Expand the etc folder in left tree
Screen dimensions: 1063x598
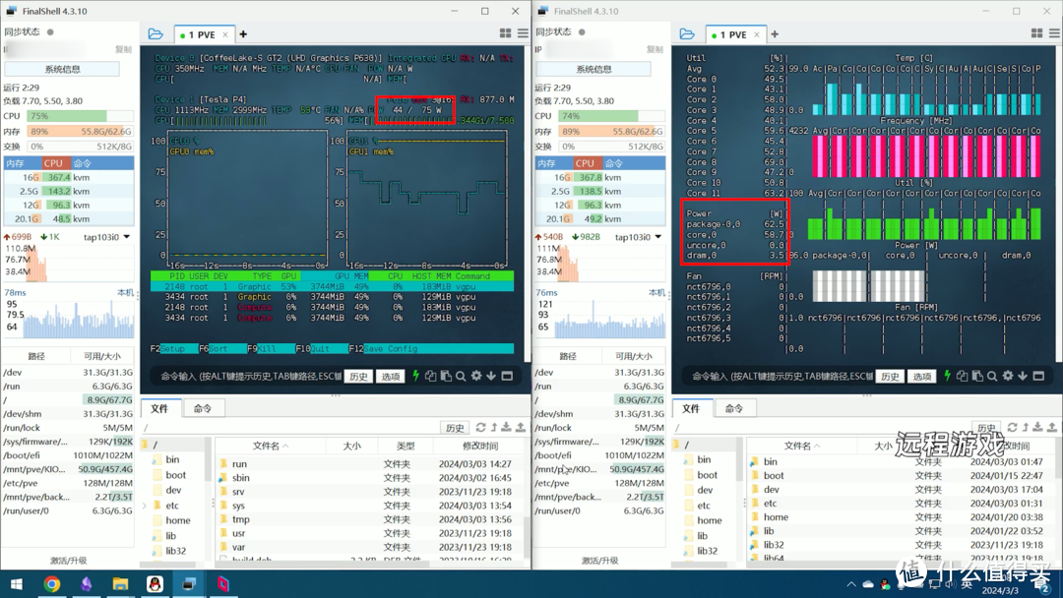click(x=146, y=506)
